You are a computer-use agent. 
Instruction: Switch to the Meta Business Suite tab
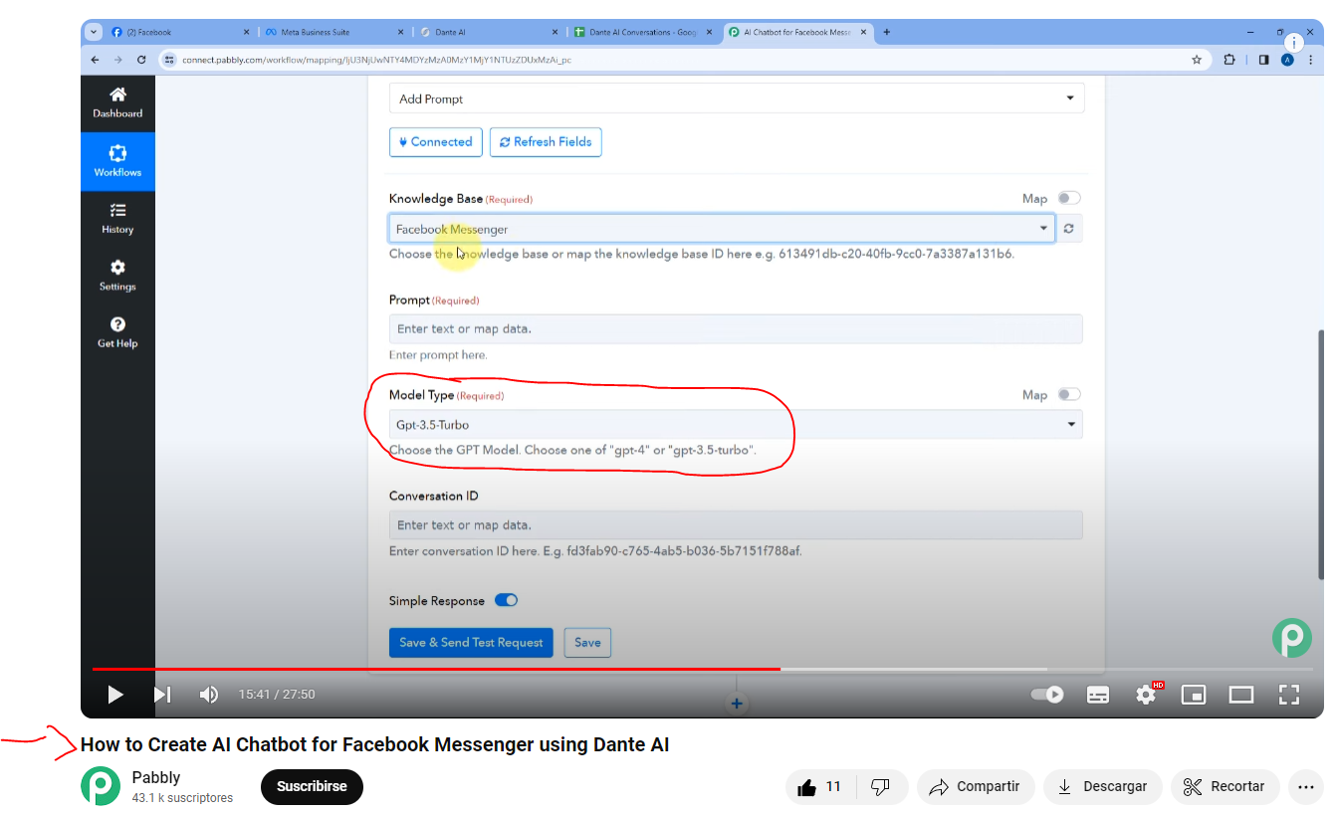pyautogui.click(x=332, y=32)
